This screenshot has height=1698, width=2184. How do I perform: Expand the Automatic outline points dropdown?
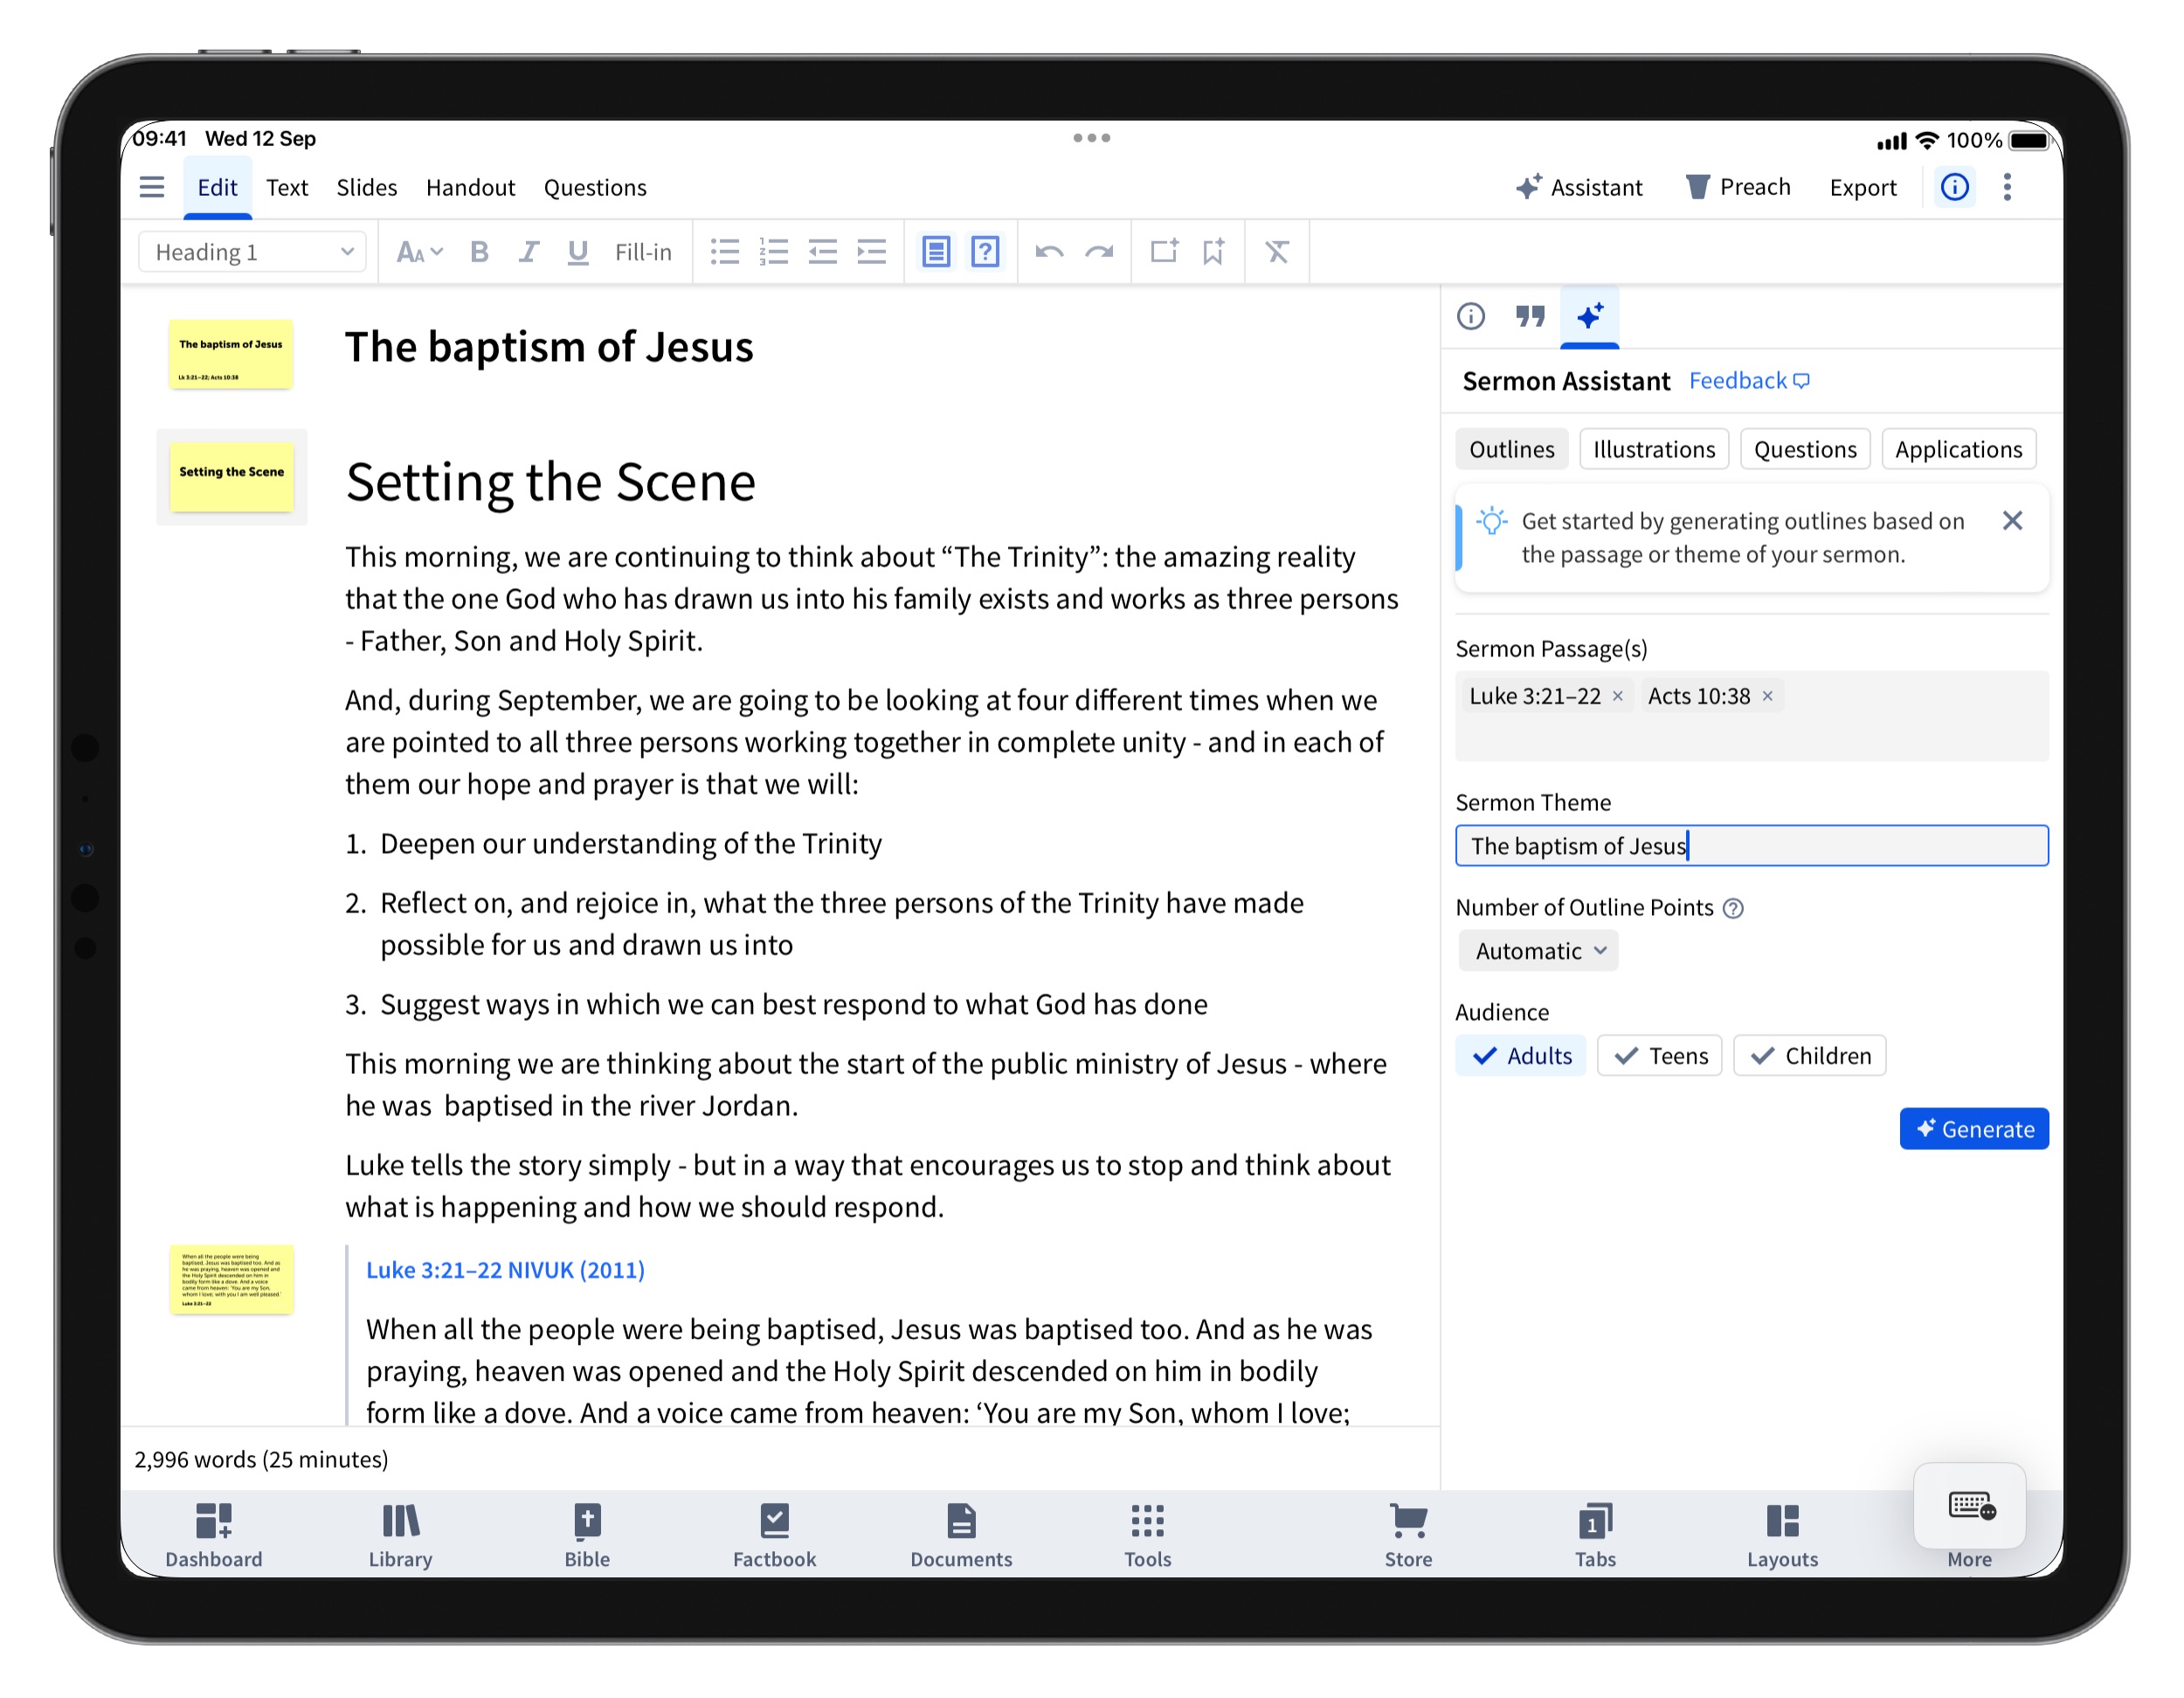(1538, 951)
